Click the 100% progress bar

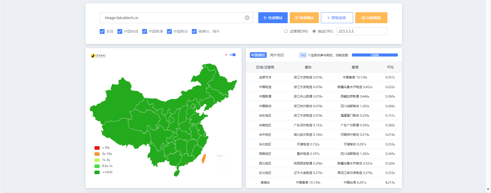pos(375,55)
